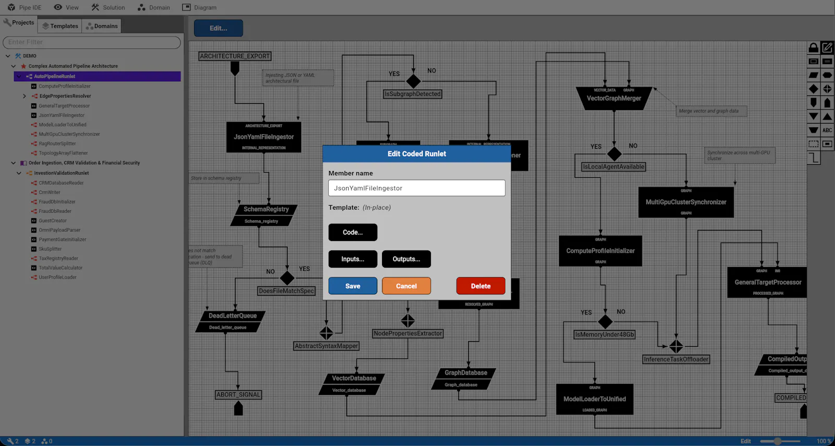This screenshot has width=835, height=446.
Task: Choose the solid diamond decision shape
Action: click(813, 89)
